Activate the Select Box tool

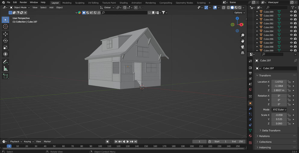click(x=5, y=20)
